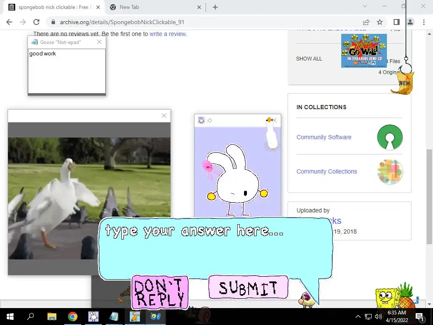Open the tab search chevron
433x325 pixels.
coord(365,6)
